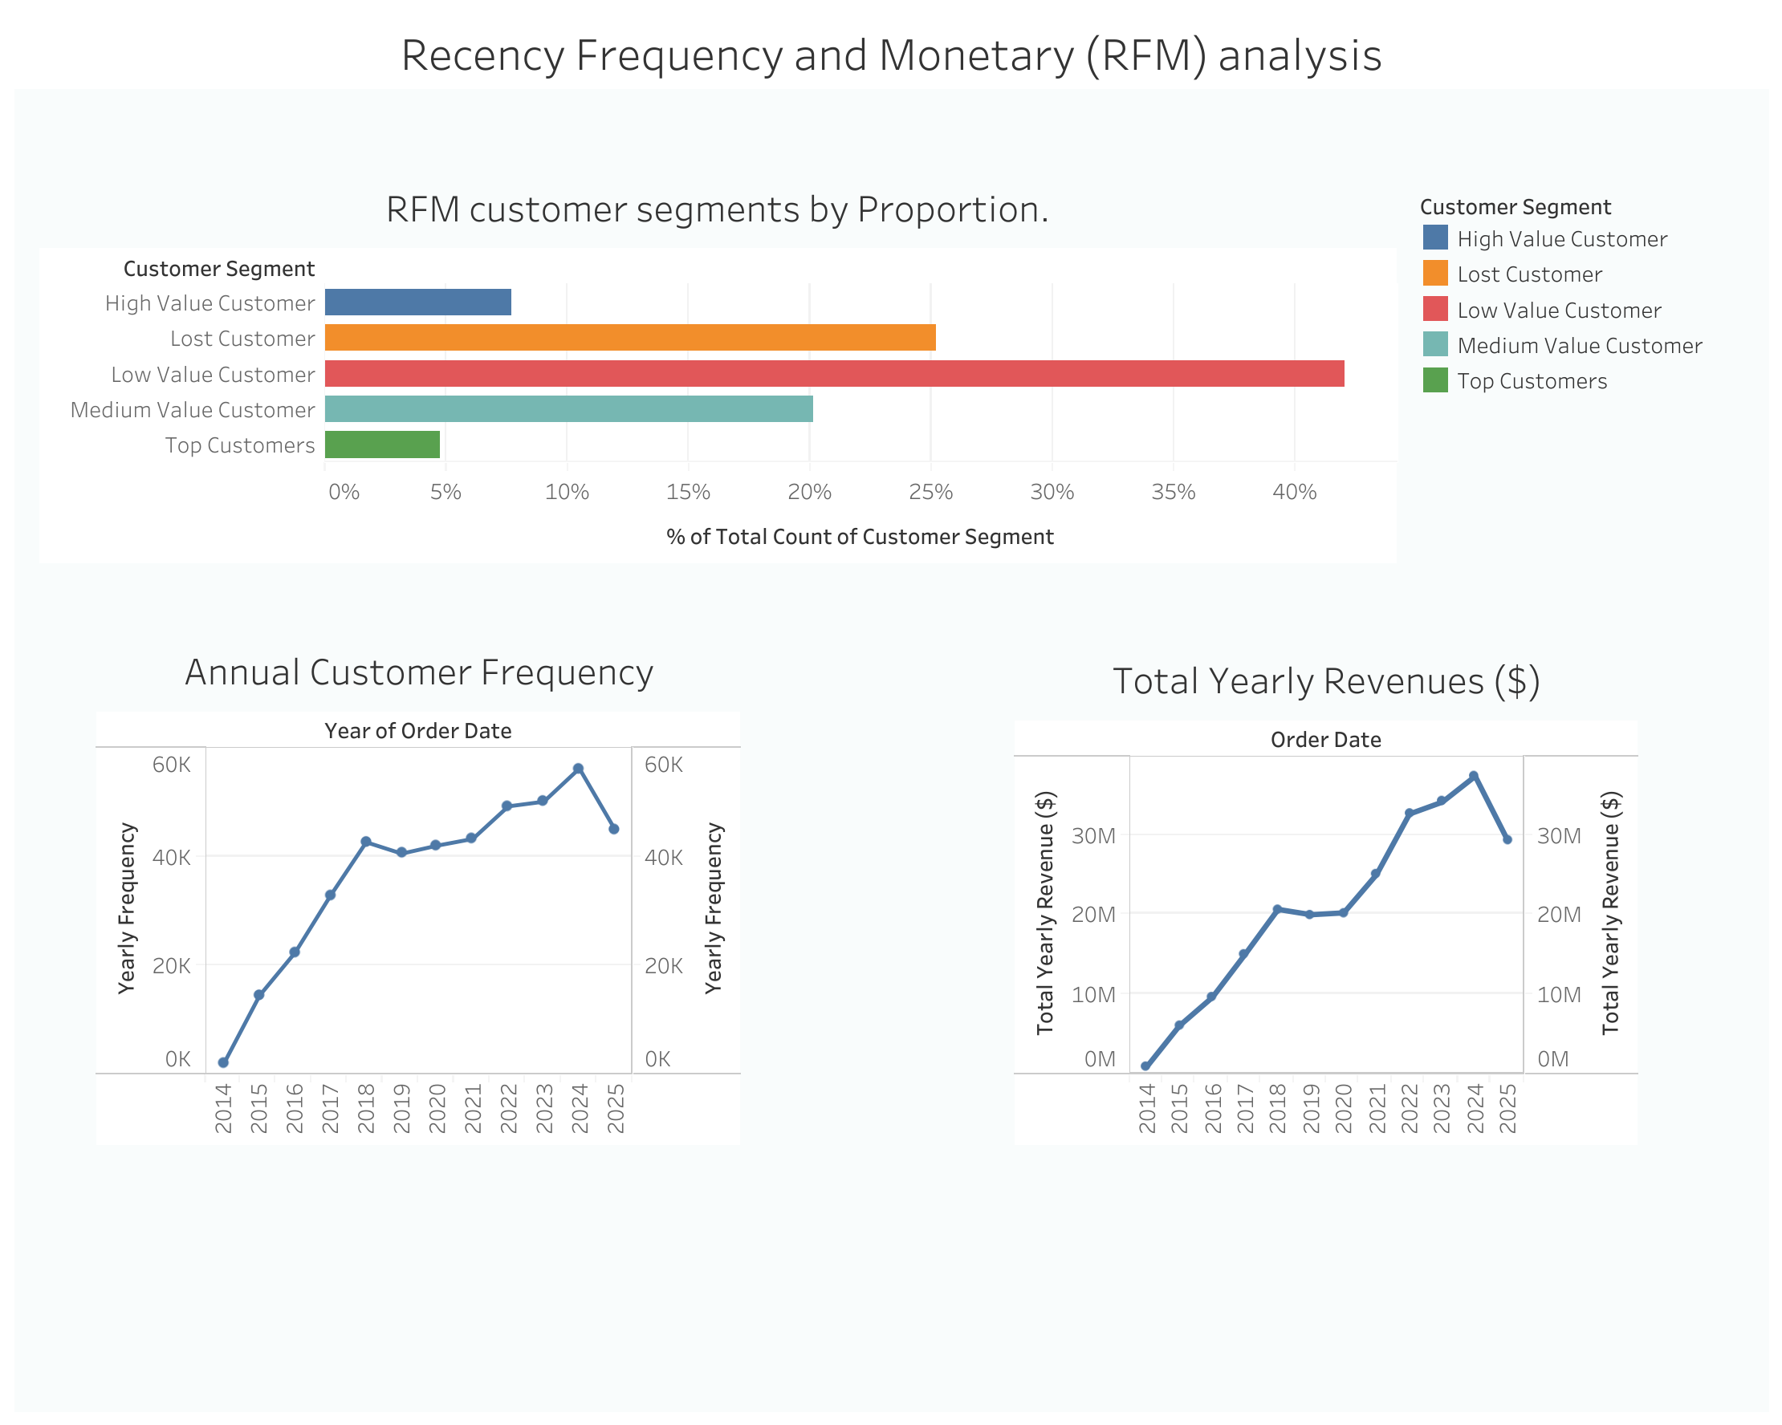This screenshot has height=1425, width=1782.
Task: Click the 2014 data point in revenue chart
Action: [x=1145, y=1066]
